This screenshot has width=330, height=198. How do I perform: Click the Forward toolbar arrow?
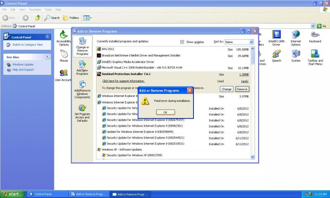[x=25, y=18]
